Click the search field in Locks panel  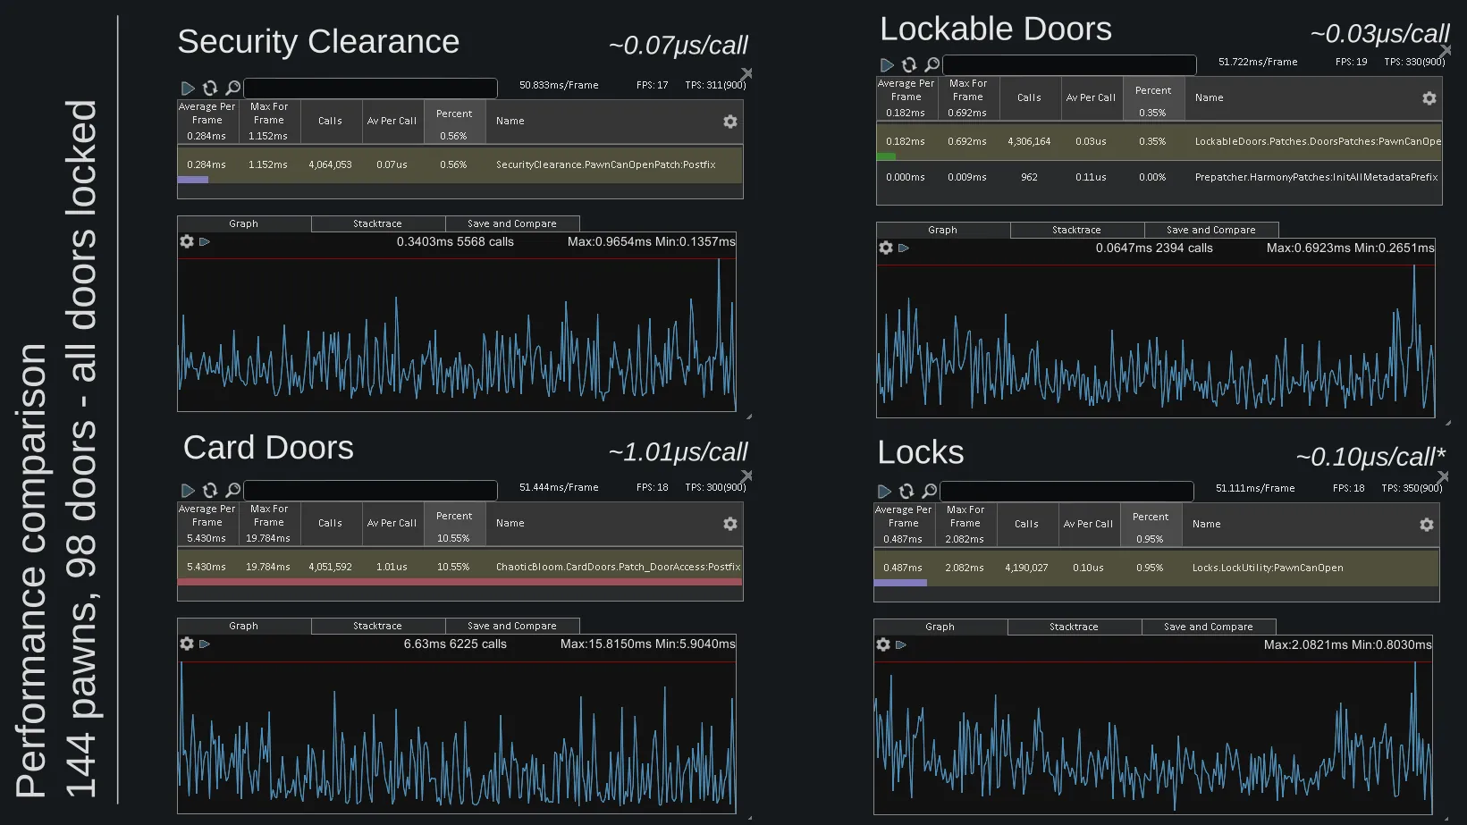point(1067,492)
